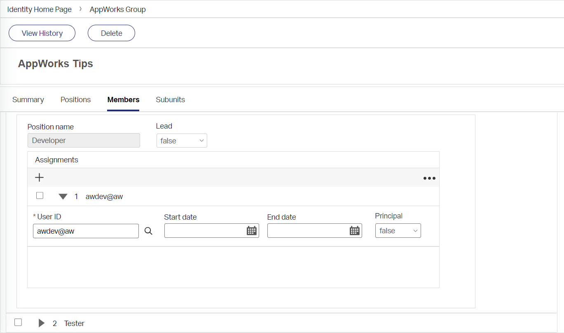Select the Members tab

coord(123,100)
